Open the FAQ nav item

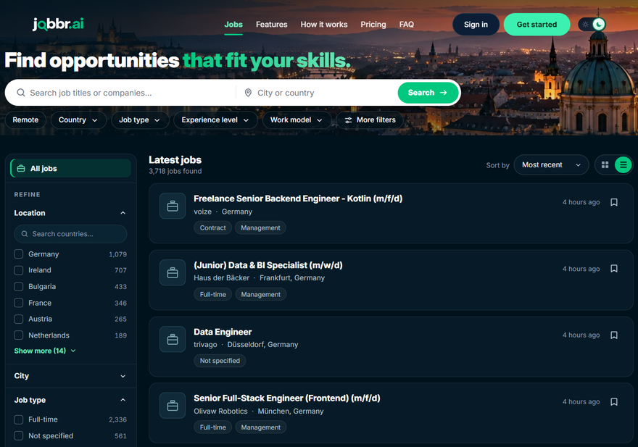[407, 25]
